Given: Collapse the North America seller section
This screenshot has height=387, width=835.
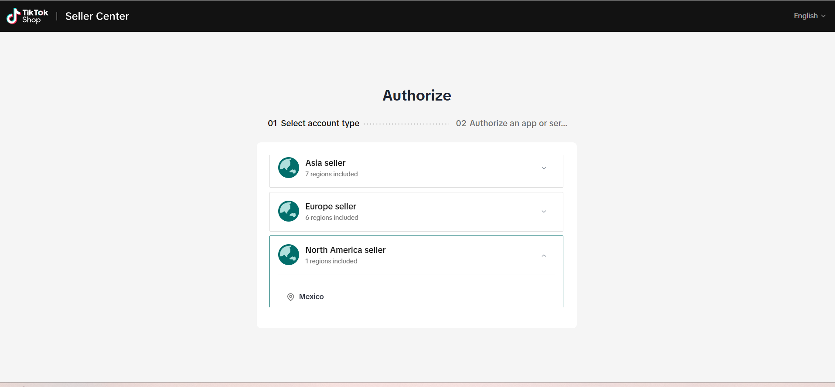Looking at the screenshot, I should [544, 256].
